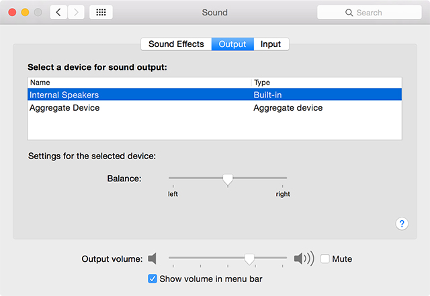
Task: Select the Output tab
Action: (x=232, y=44)
